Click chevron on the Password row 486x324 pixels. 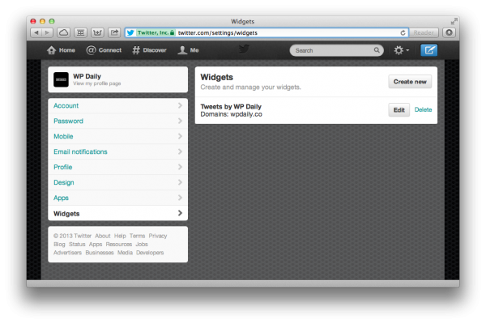pos(180,121)
